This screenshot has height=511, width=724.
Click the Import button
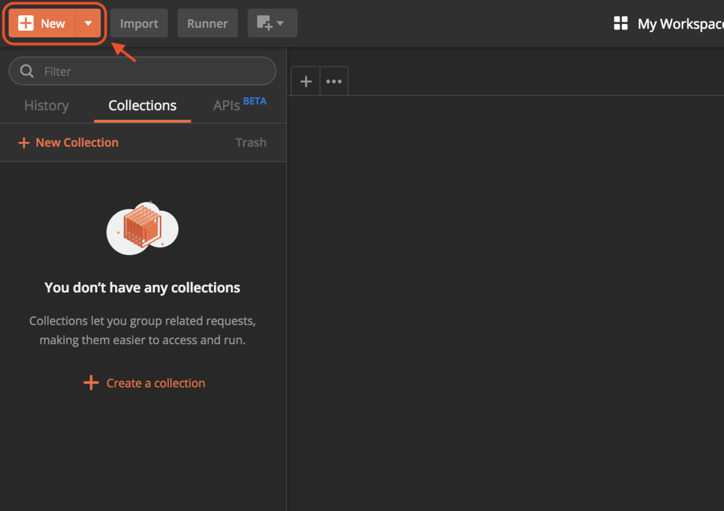pyautogui.click(x=139, y=24)
